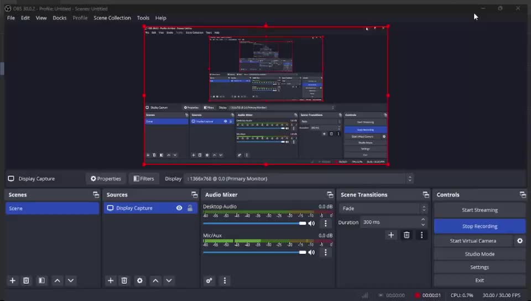The height and width of the screenshot is (301, 531).
Task: Open source Properties button in toolbar
Action: [x=106, y=178]
